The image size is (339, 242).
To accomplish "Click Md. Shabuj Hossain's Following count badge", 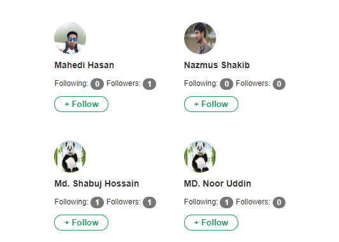I will (x=97, y=203).
